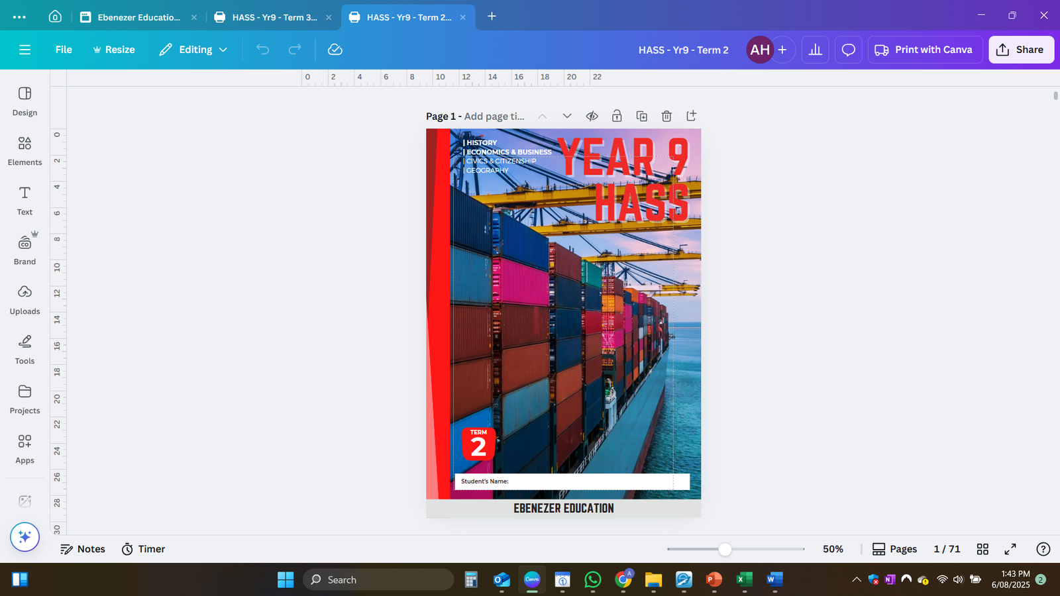Open the Apps panel
Viewport: 1060px width, 596px height.
(x=25, y=449)
